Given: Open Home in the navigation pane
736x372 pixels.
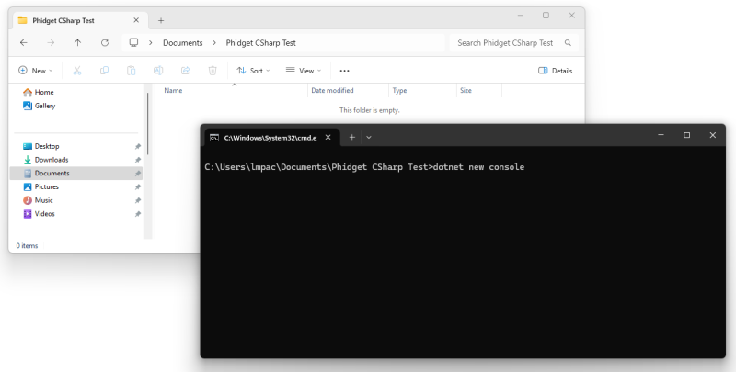Looking at the screenshot, I should pyautogui.click(x=44, y=92).
